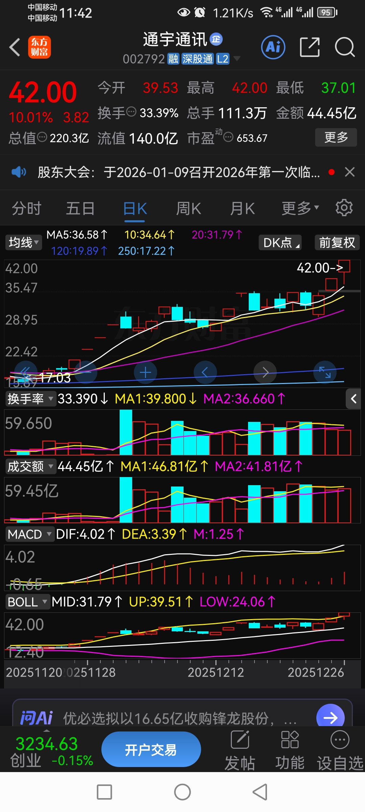Screen dimensions: 365x812
Task: Expand the stock code dropdown triangle
Action: pos(237,59)
